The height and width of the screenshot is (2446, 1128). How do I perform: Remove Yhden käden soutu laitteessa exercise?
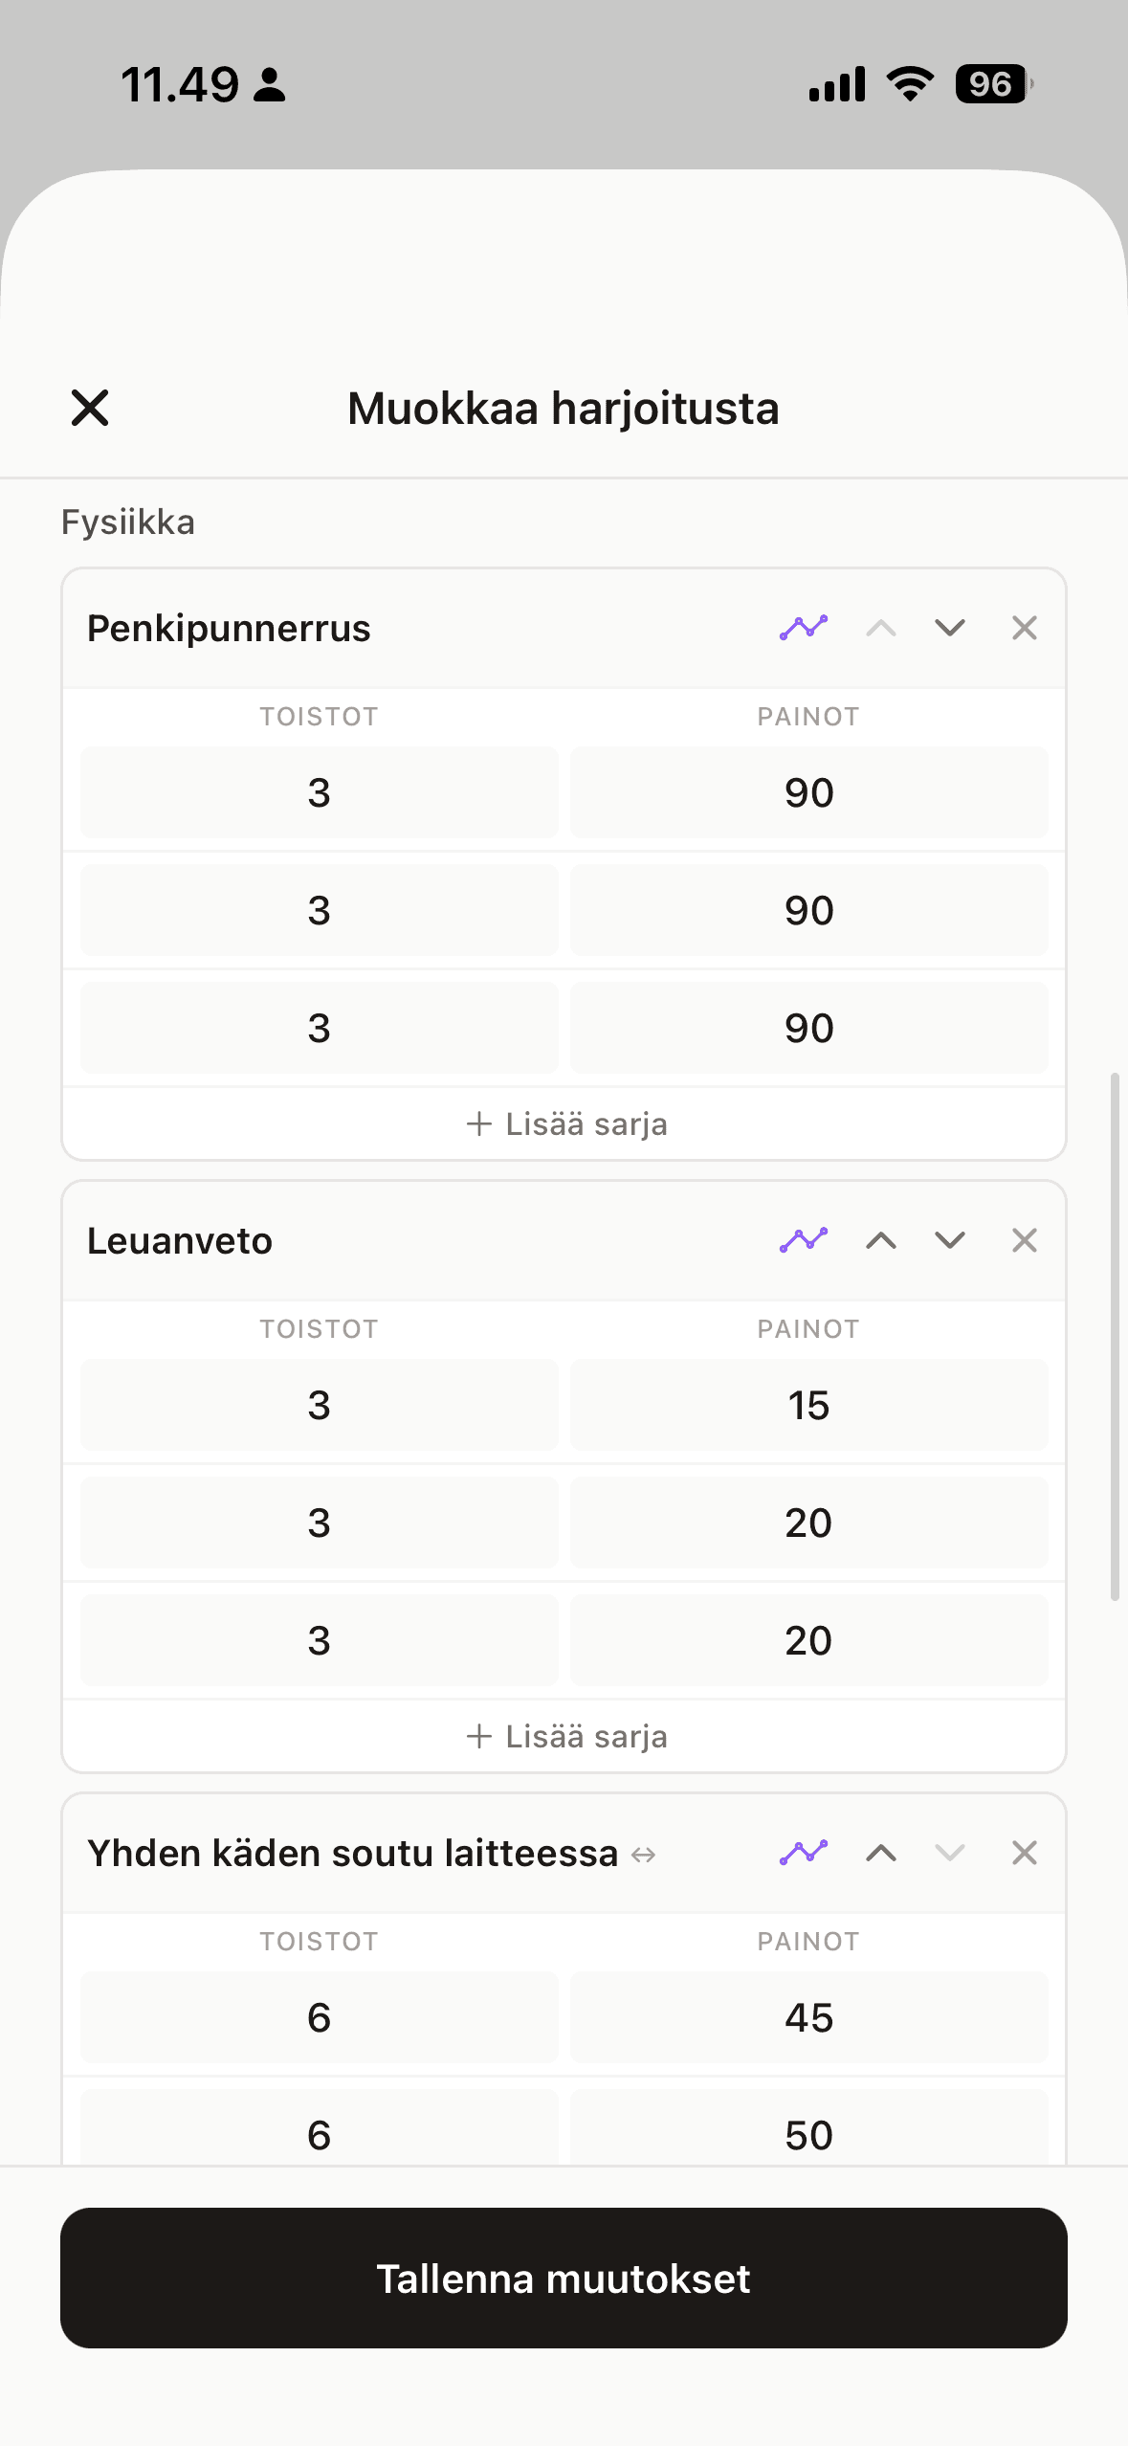tap(1024, 1853)
